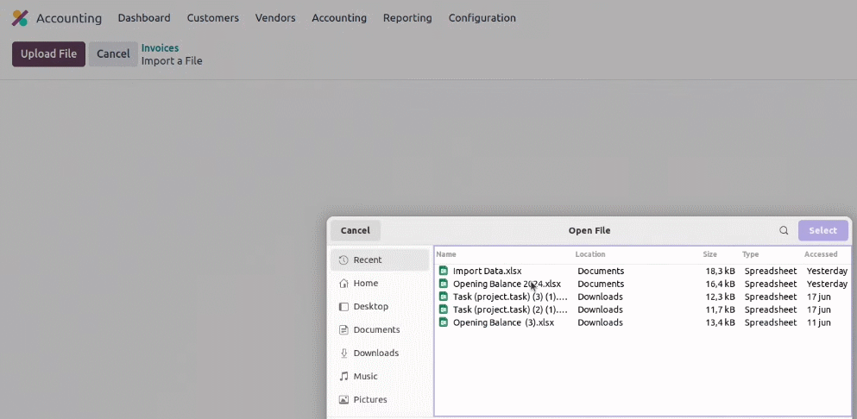Click the Desktop folder icon in sidebar
The height and width of the screenshot is (419, 857).
click(343, 306)
